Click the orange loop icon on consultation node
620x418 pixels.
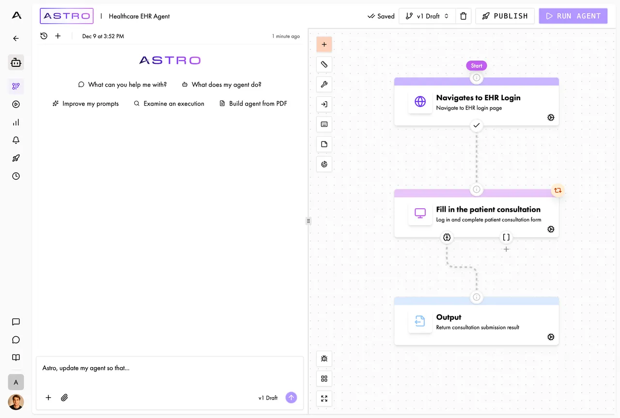(x=558, y=190)
